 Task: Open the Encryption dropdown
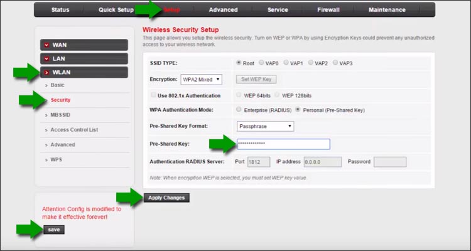pyautogui.click(x=201, y=80)
